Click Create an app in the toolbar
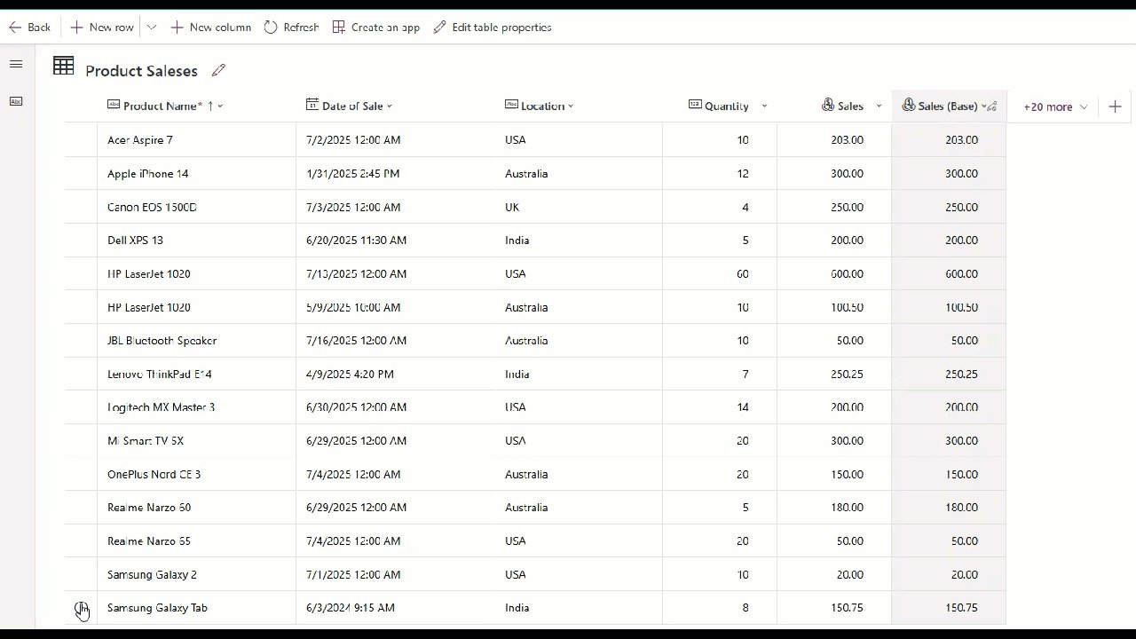This screenshot has width=1136, height=639. [375, 27]
